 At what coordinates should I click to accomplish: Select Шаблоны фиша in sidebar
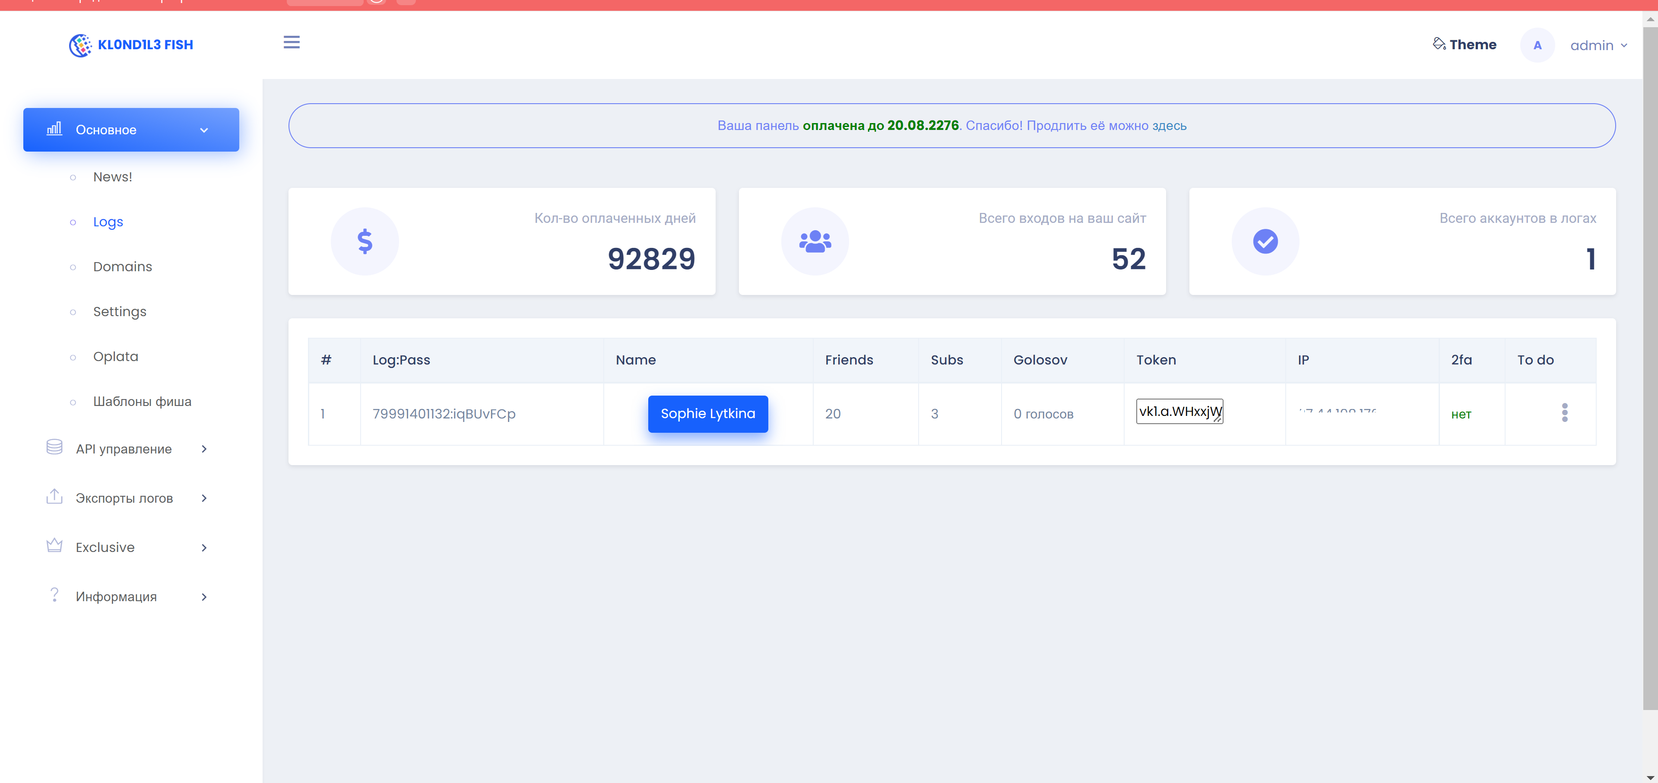(x=142, y=402)
